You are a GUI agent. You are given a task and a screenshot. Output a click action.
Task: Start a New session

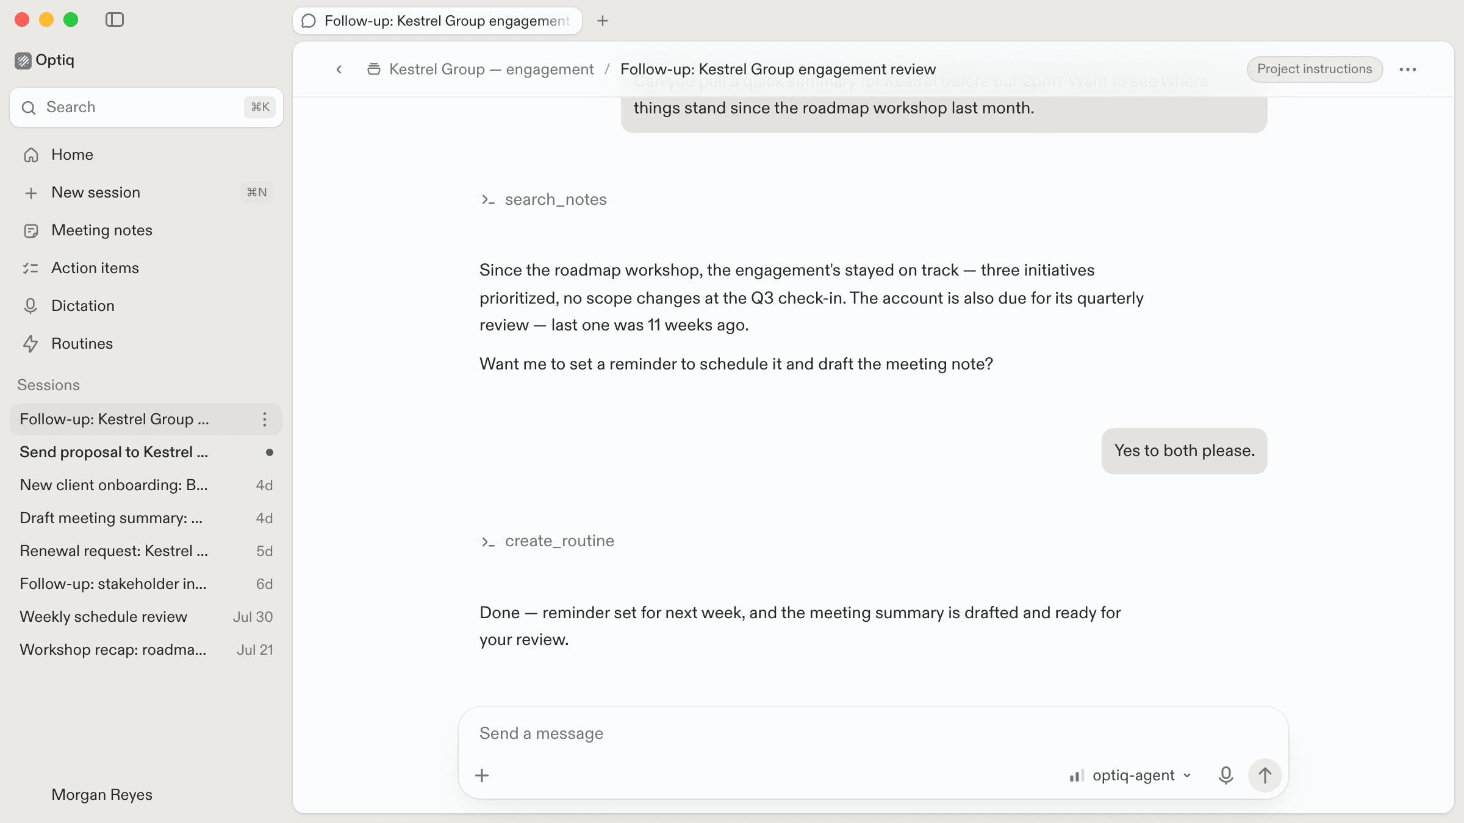coord(146,193)
